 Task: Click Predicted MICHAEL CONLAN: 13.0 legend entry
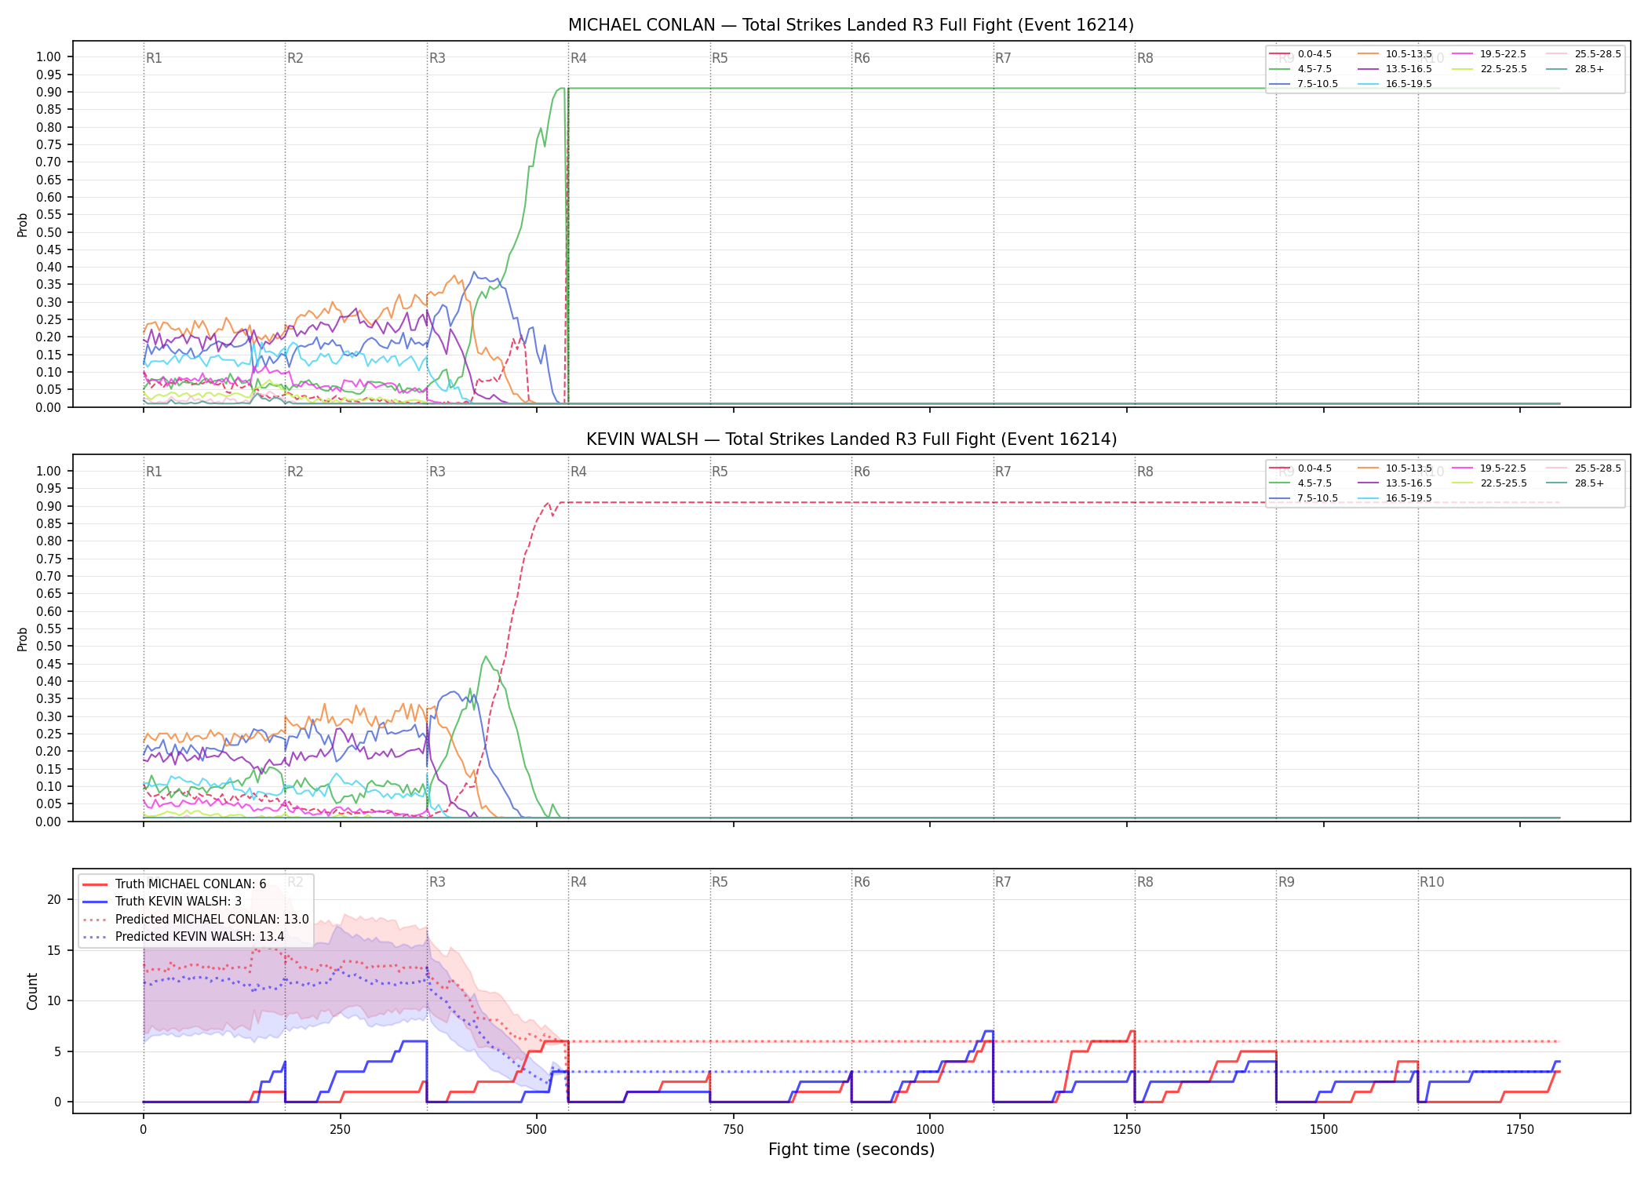[x=195, y=920]
